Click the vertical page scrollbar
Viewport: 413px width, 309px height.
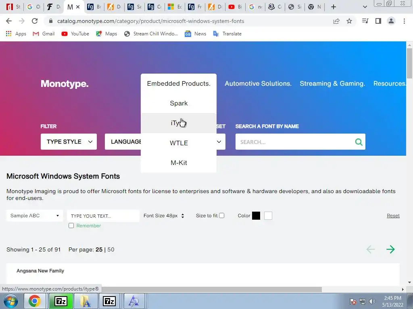tap(409, 63)
